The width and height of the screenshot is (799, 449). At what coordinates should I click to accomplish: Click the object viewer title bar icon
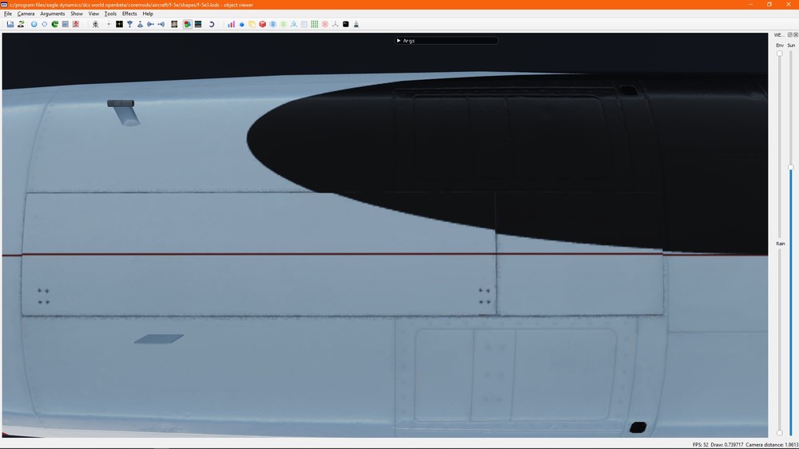coord(4,5)
